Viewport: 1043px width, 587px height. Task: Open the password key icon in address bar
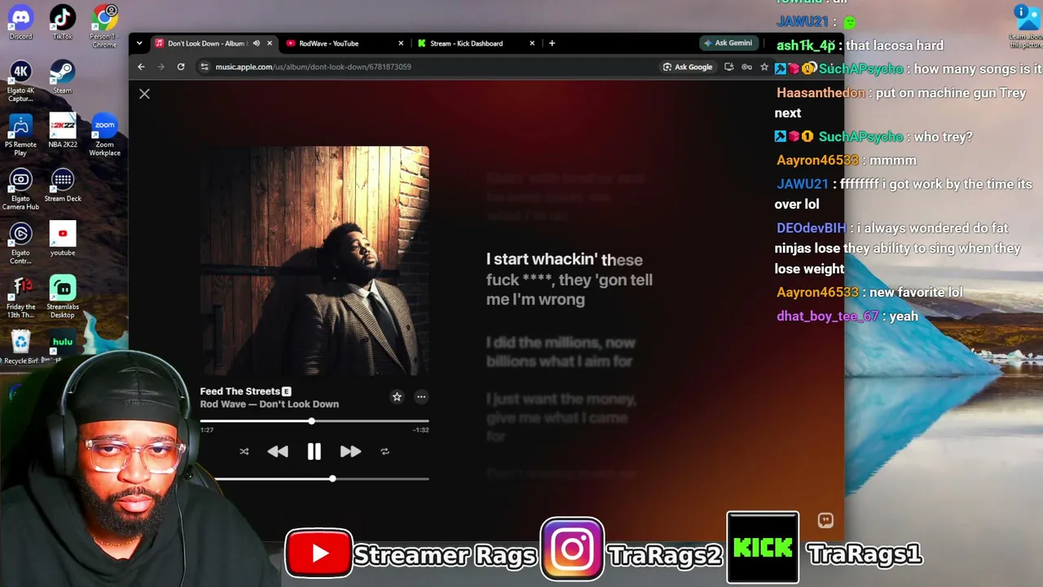tap(746, 67)
